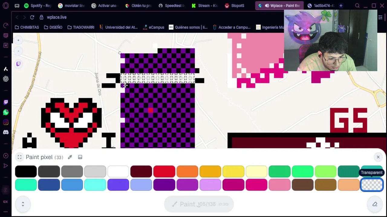Open the TIAGOWARRI bookmark folder
The width and height of the screenshot is (387, 217).
[81, 27]
